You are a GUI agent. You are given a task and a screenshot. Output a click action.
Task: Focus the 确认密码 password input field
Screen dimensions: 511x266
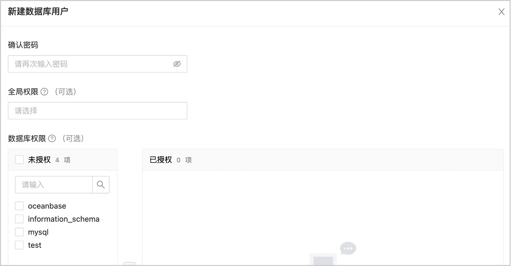click(98, 64)
